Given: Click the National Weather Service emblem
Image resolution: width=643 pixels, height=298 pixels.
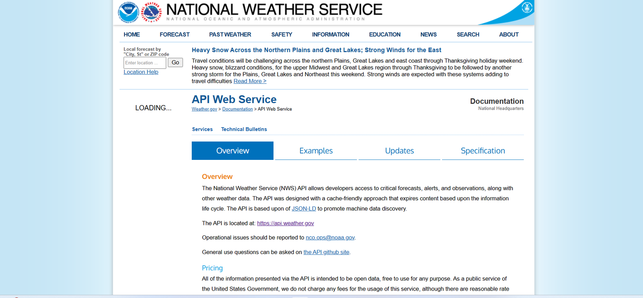Looking at the screenshot, I should (151, 12).
